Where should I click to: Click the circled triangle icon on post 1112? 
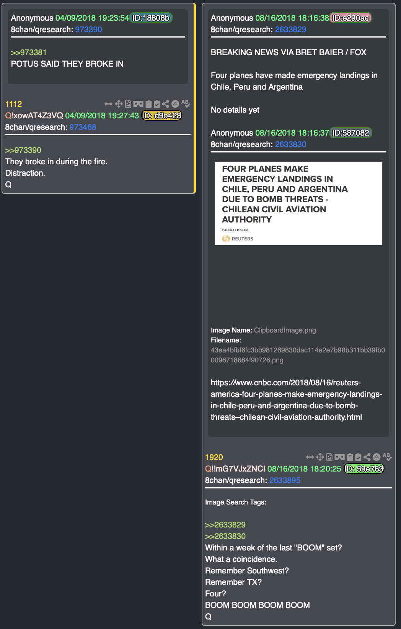click(175, 104)
